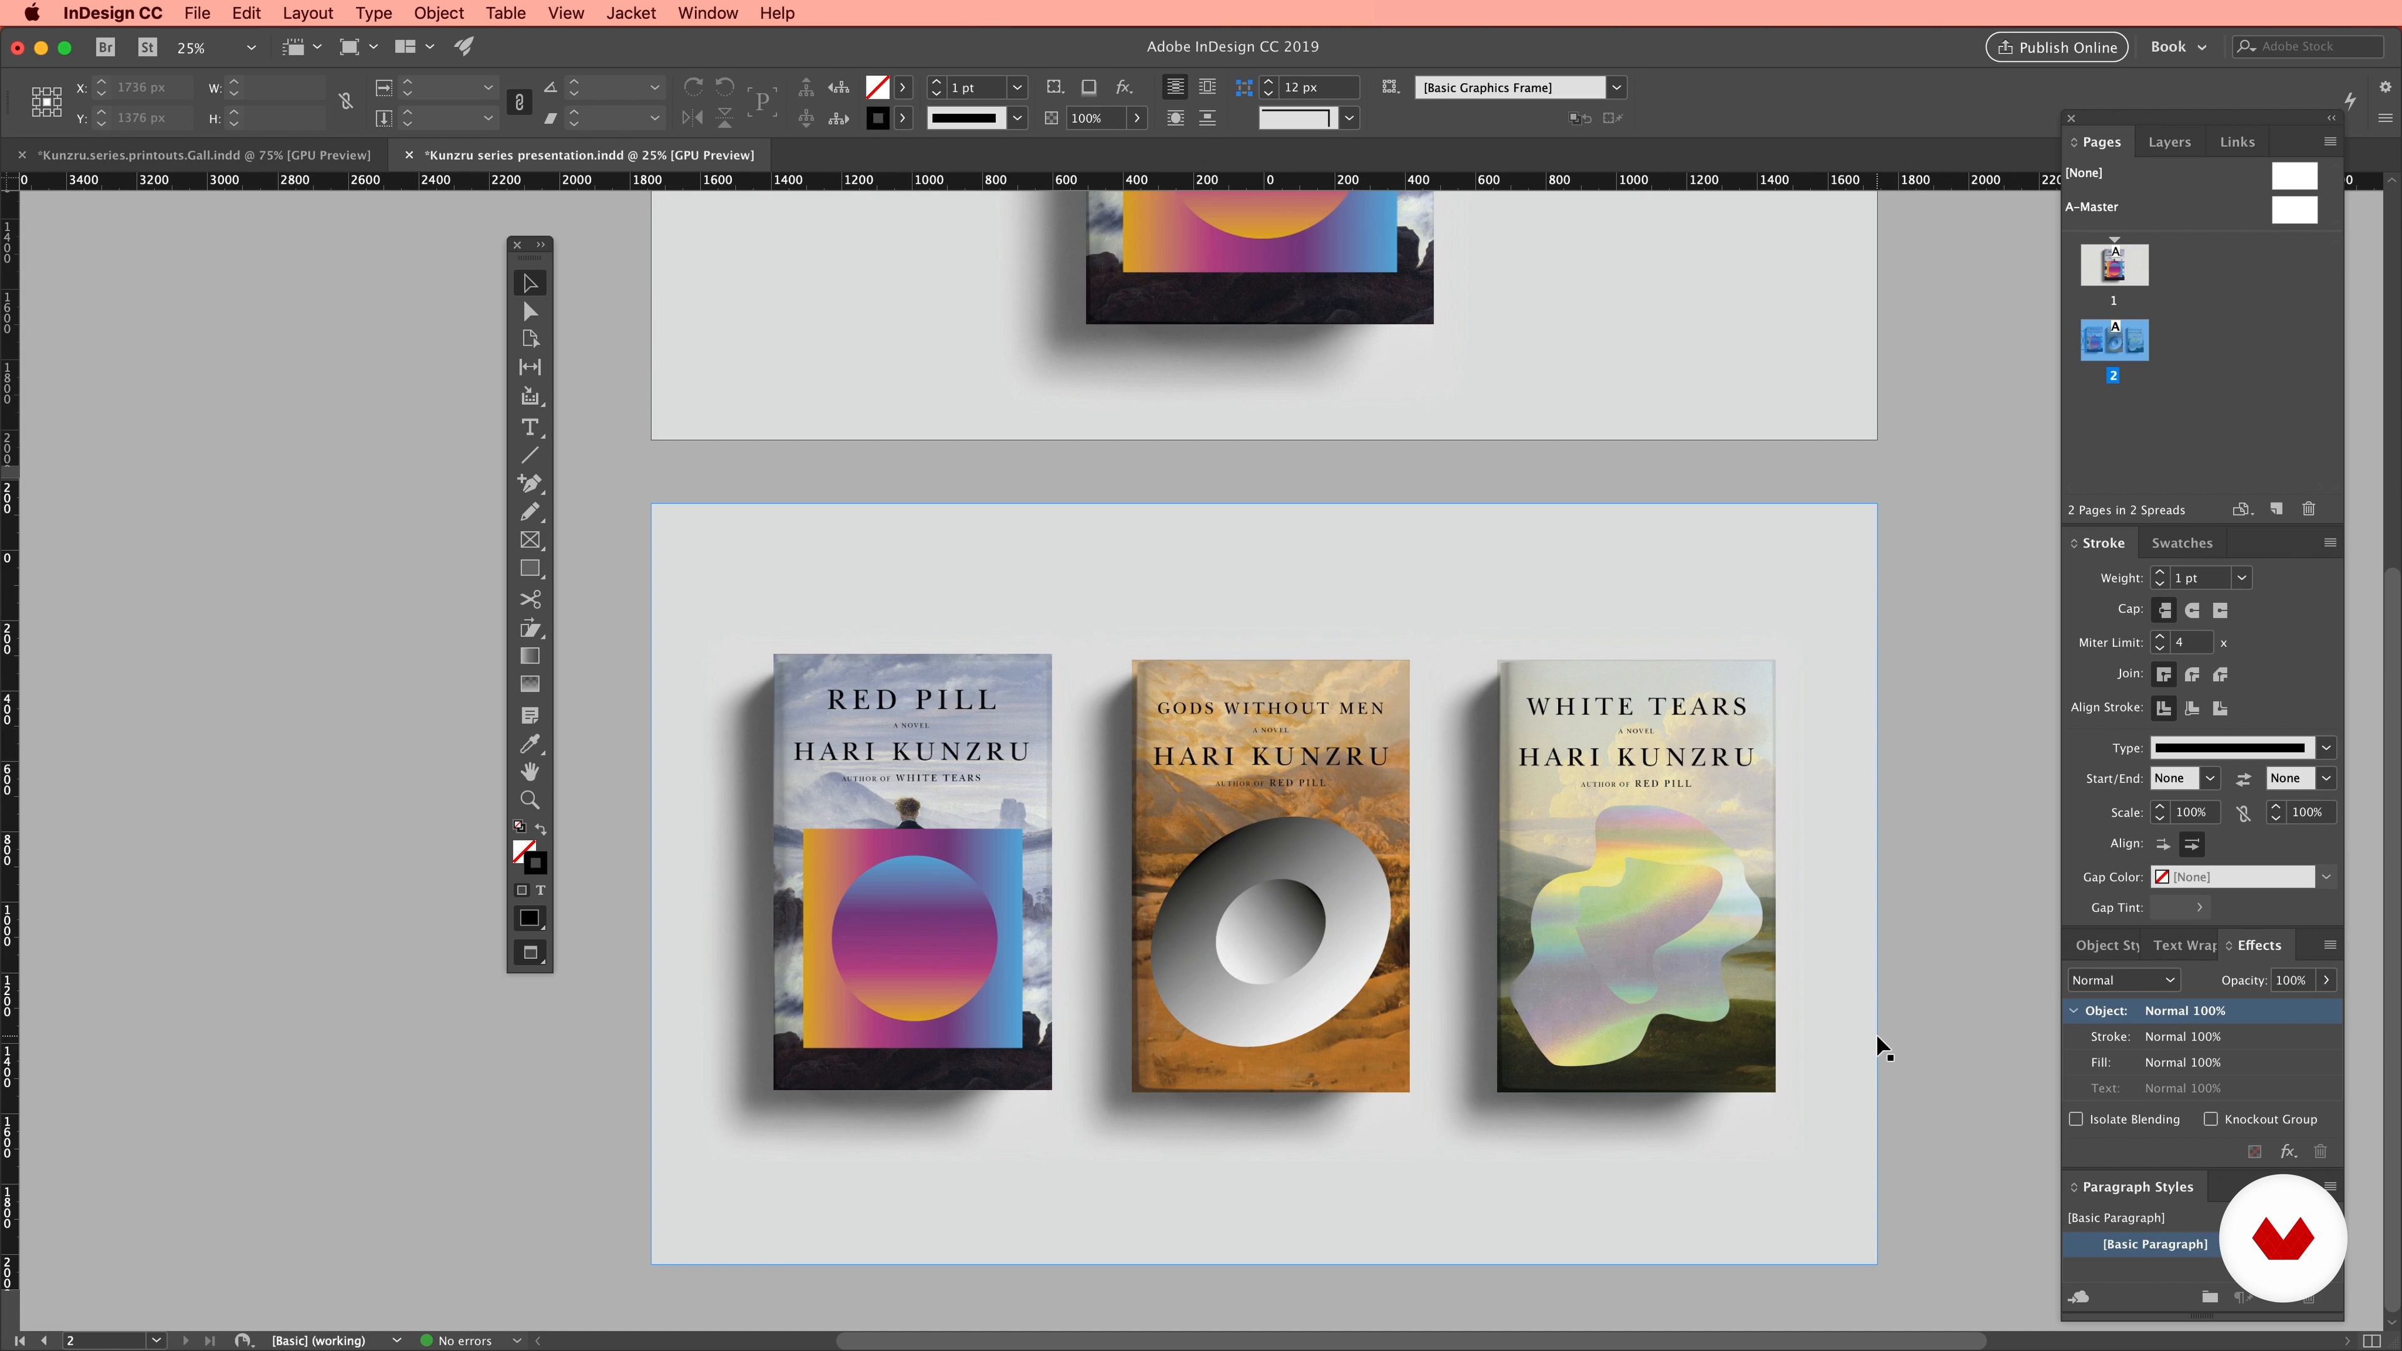
Task: Click the Adobe Stock search field
Action: point(2307,47)
